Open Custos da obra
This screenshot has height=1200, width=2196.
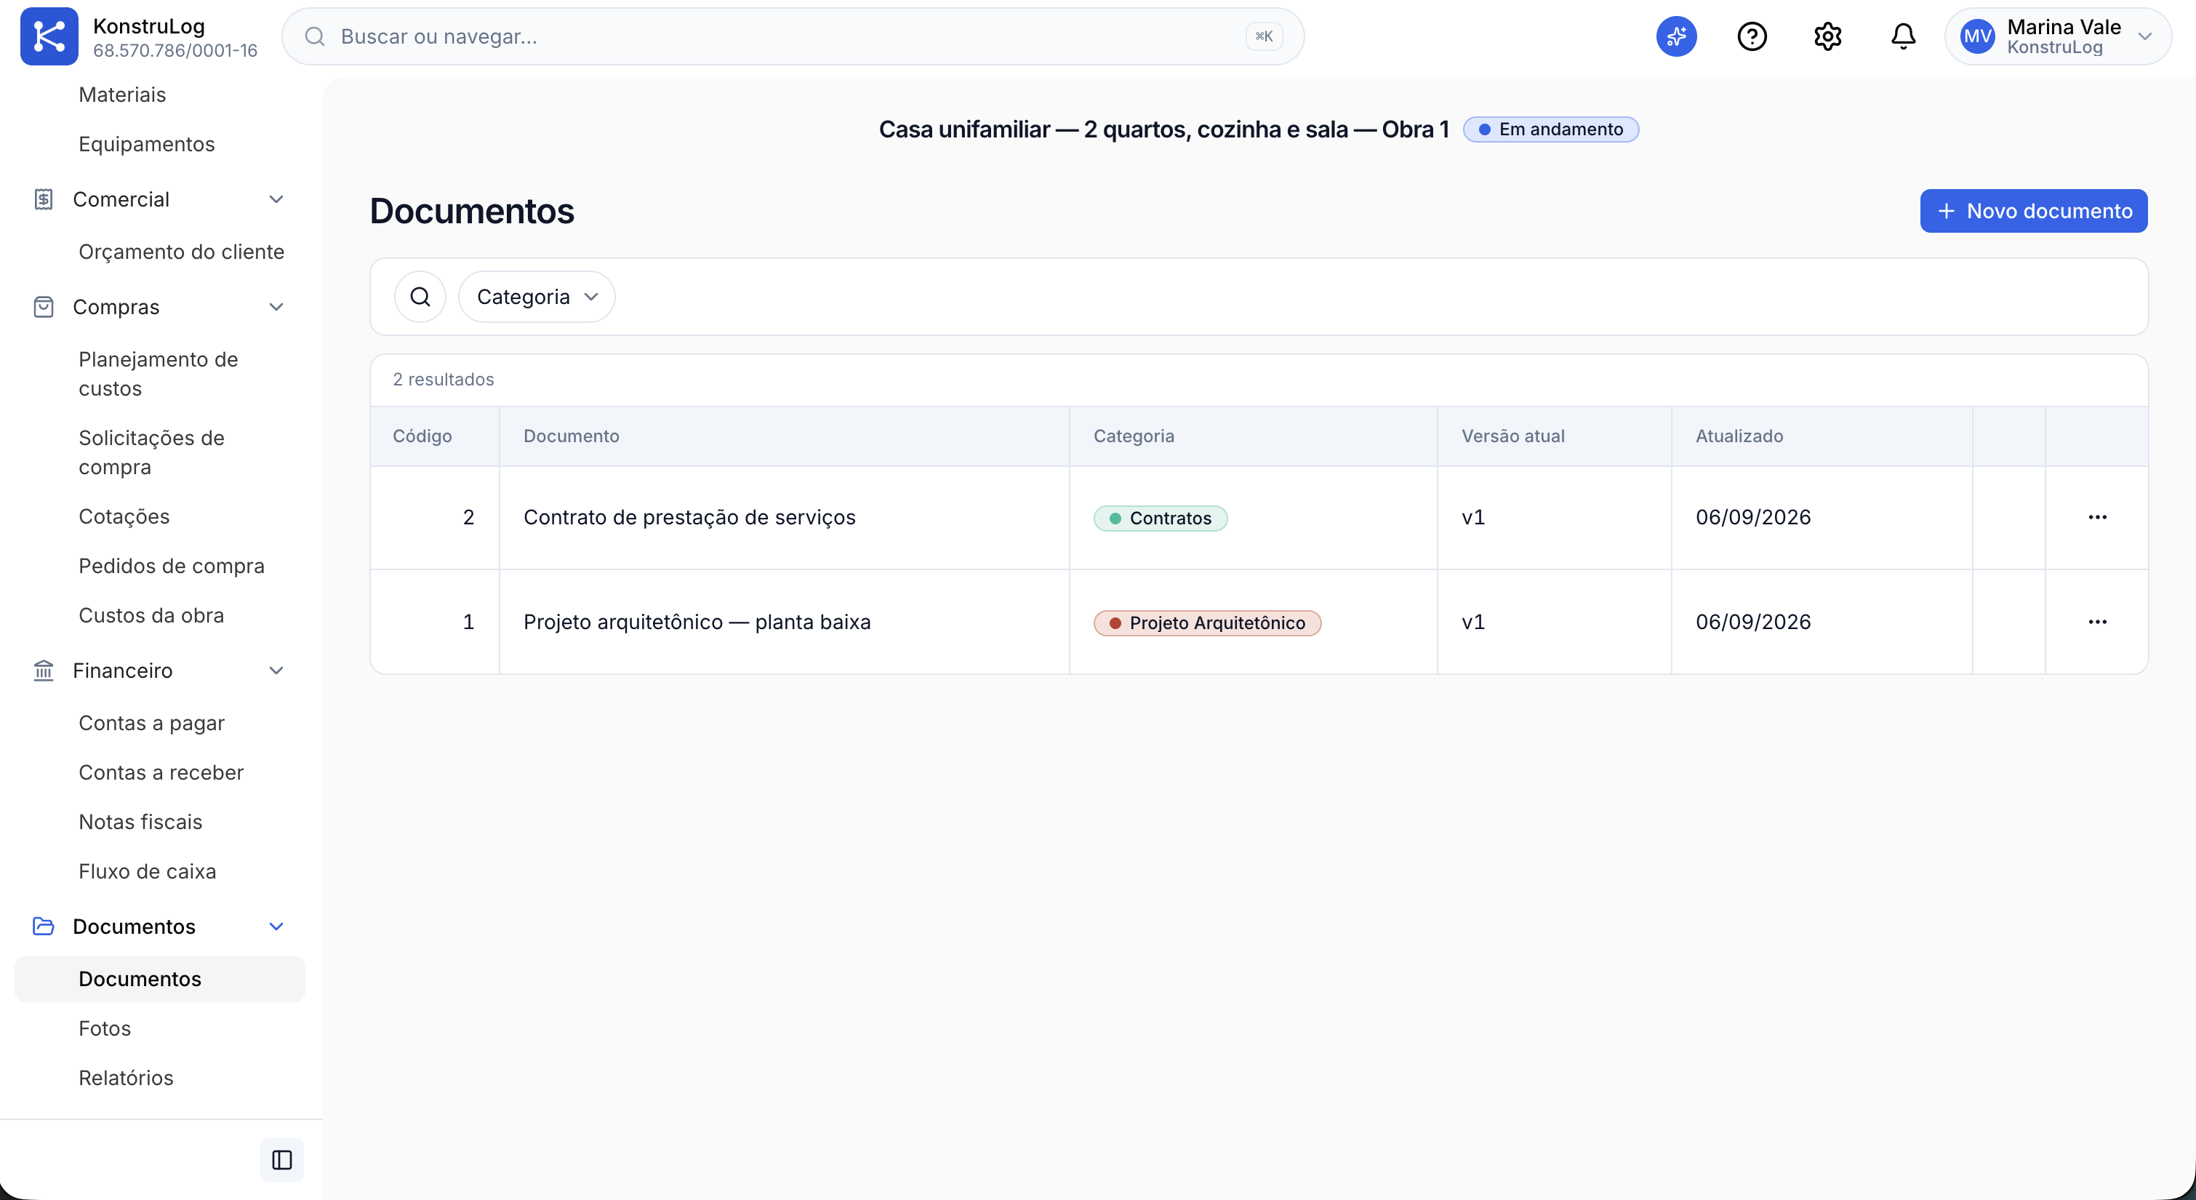151,615
